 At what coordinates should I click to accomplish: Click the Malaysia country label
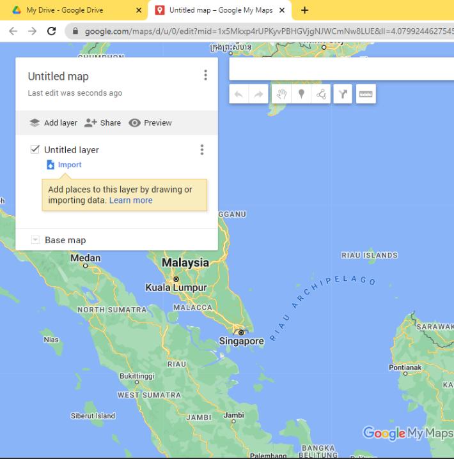coord(185,262)
